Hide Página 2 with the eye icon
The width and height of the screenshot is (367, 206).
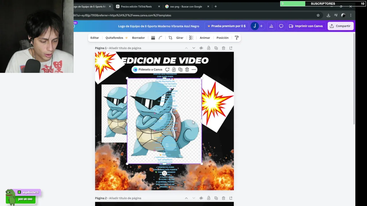tap(201, 198)
